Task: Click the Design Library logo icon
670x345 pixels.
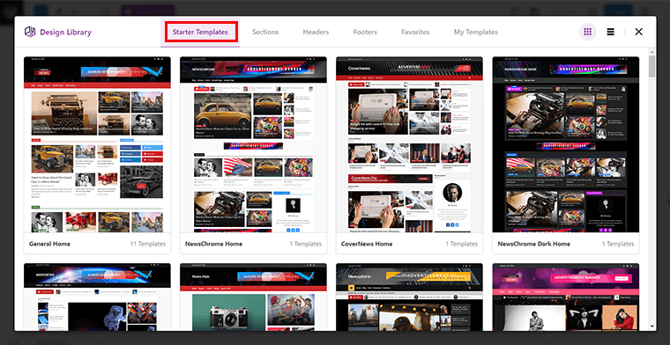Action: 30,32
